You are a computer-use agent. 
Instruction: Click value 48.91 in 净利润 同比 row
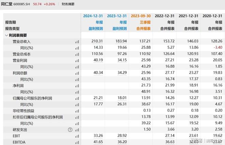(x=146, y=91)
